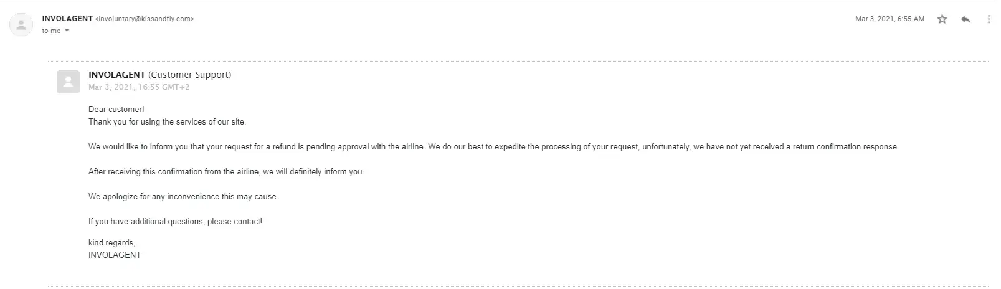Click the involuntary@kissandfly.com address
The image size is (1001, 289).
[145, 19]
